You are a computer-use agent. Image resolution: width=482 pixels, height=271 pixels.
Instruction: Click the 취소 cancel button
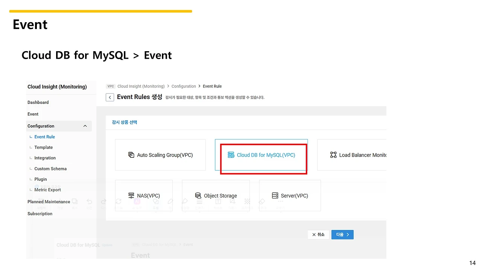tap(318, 234)
